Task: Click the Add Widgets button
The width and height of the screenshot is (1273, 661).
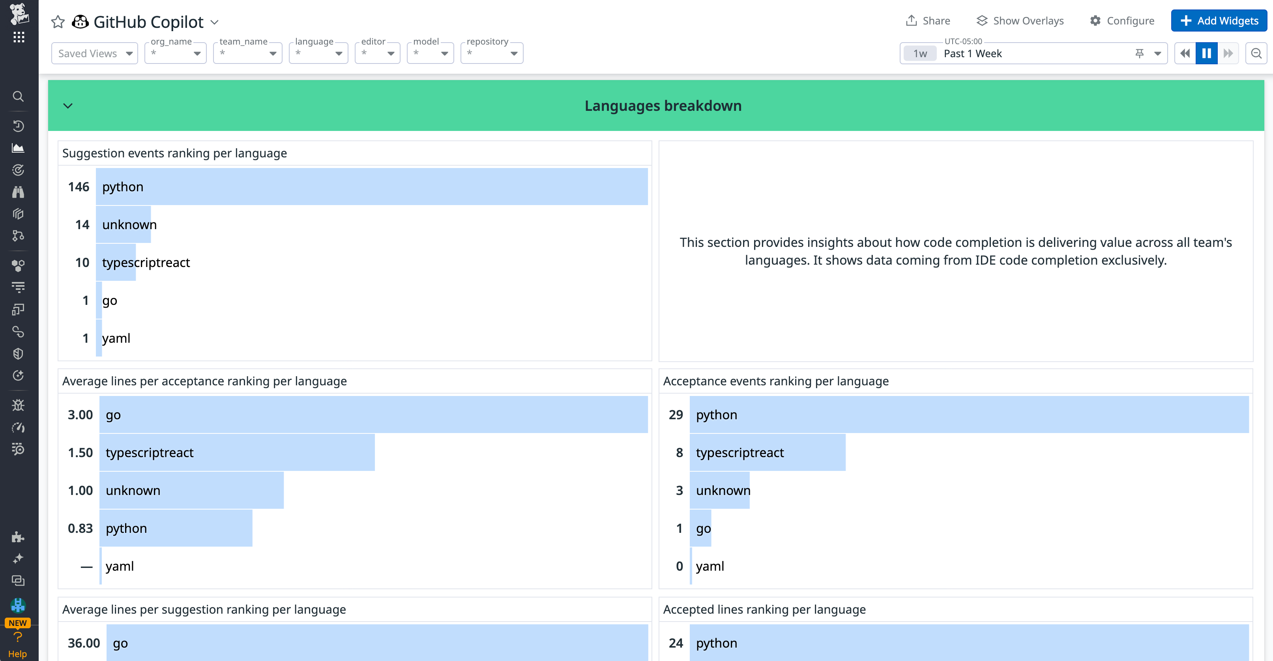Action: 1219,21
